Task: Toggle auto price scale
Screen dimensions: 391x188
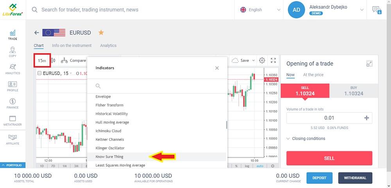Action: pos(260,166)
